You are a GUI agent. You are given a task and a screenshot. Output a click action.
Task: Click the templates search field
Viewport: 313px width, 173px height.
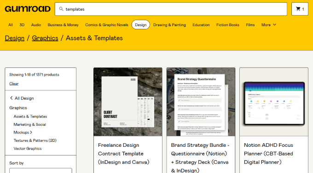point(171,9)
